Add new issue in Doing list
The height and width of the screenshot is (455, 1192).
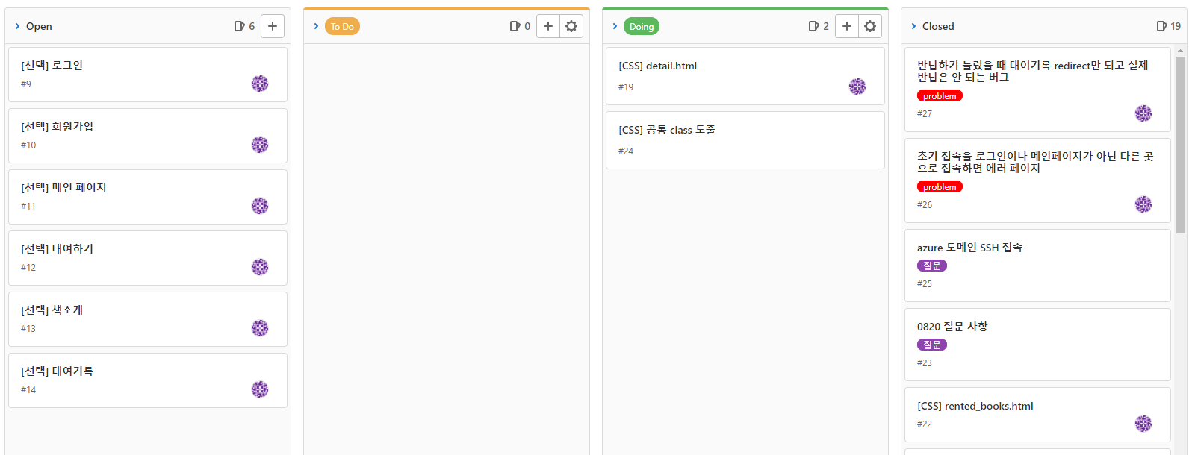847,26
